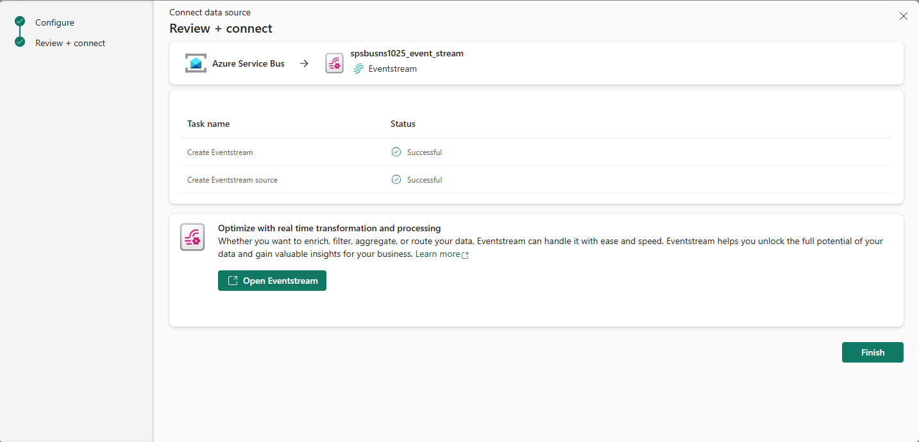
Task: Click the Azure Service Bus label text
Action: tap(248, 63)
